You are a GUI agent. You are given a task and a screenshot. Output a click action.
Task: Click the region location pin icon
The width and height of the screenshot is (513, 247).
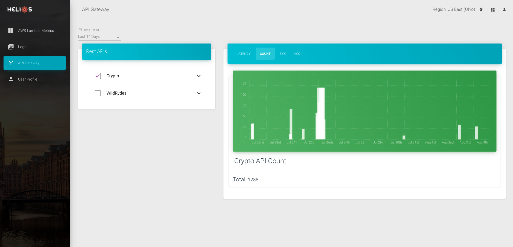pos(481,10)
